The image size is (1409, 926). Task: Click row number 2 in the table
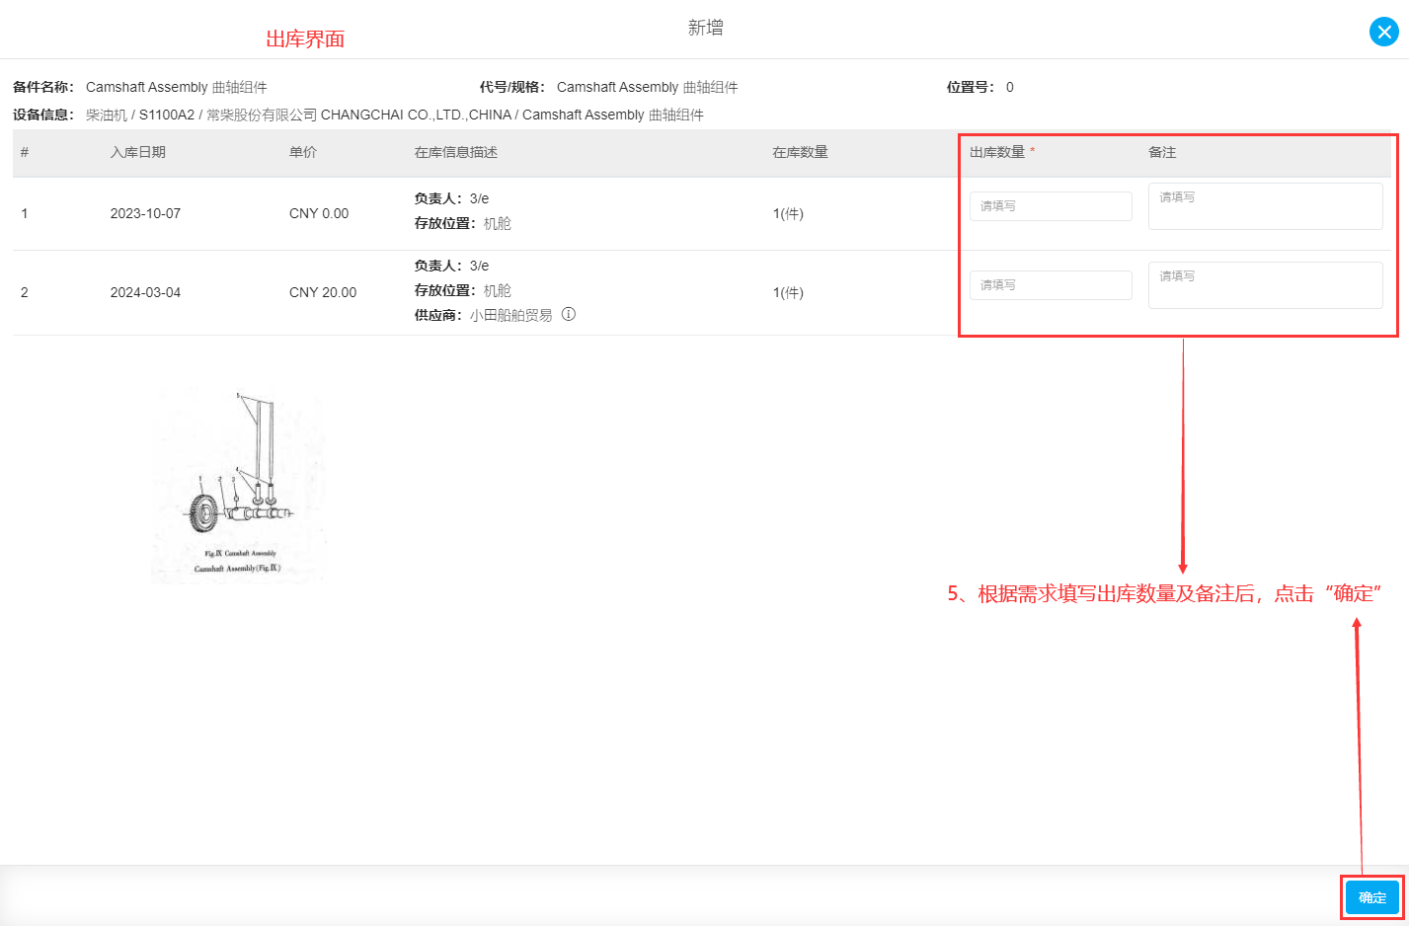pyautogui.click(x=25, y=292)
